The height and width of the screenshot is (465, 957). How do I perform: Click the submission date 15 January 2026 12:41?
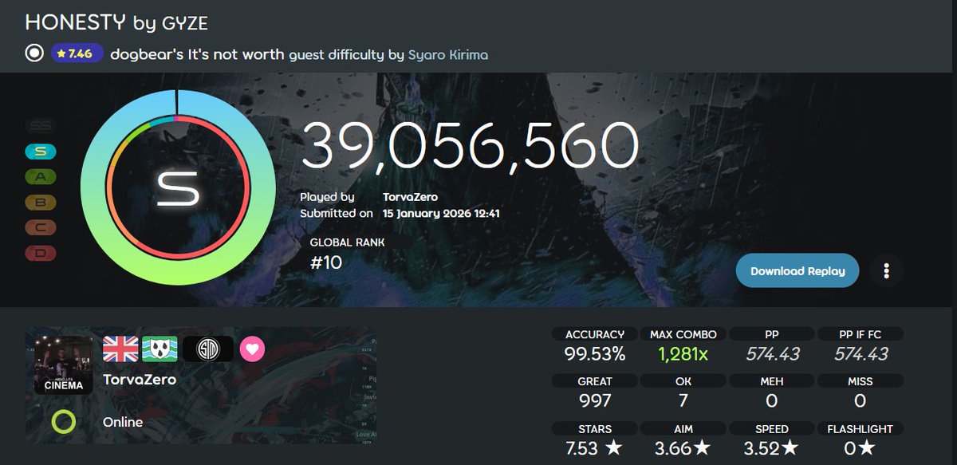click(x=441, y=213)
